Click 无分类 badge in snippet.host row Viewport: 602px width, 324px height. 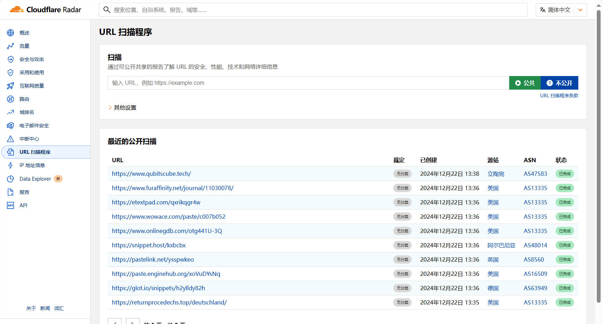point(402,245)
